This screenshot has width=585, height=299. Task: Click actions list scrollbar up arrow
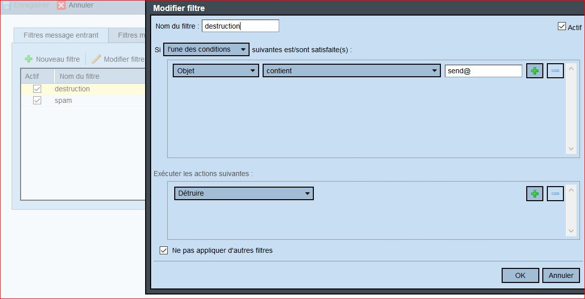click(x=571, y=190)
